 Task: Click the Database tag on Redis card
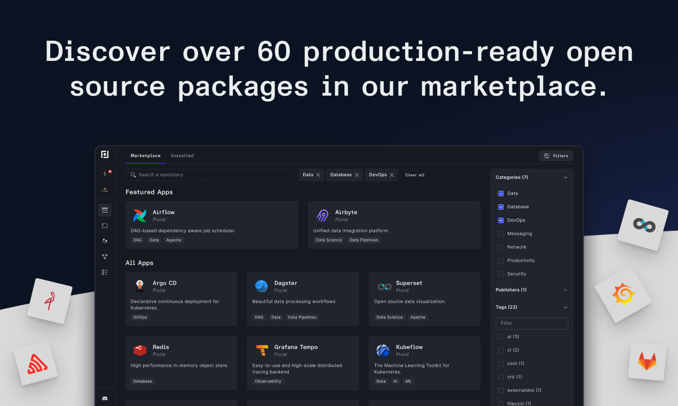[x=143, y=381]
